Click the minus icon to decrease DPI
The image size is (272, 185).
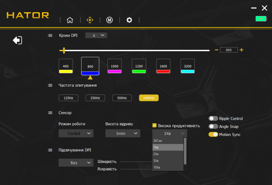(x=217, y=50)
